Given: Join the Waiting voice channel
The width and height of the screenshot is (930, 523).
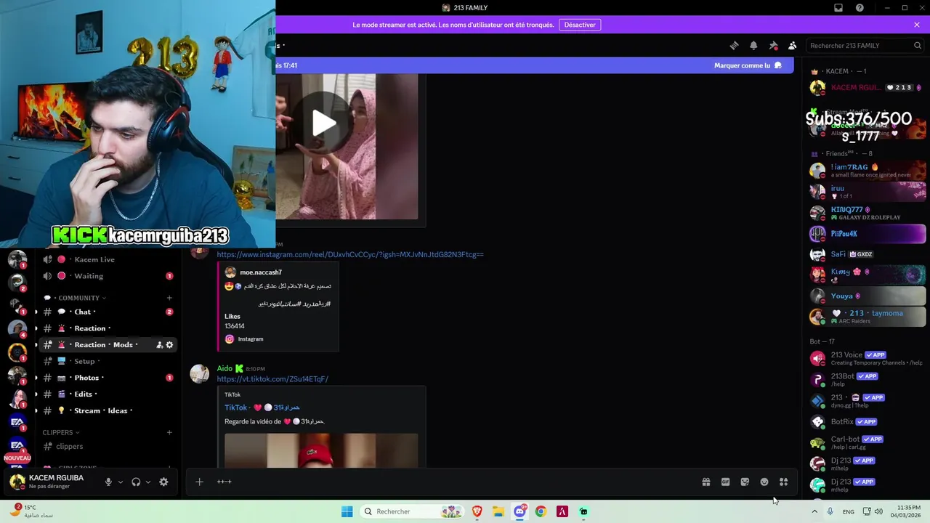Looking at the screenshot, I should 109,276.
